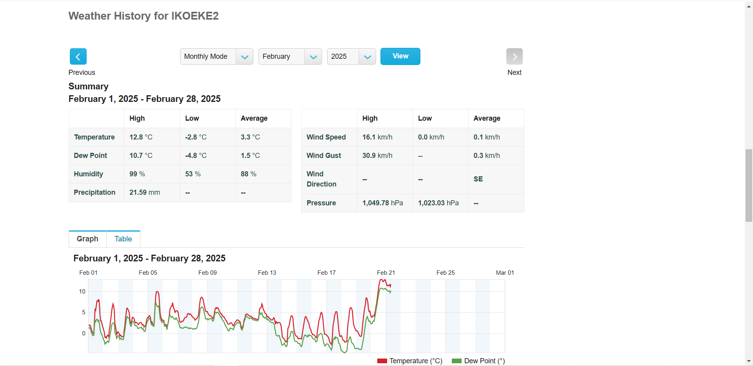Click the Feb 21 temperature peak on graph
This screenshot has height=366, width=753.
[382, 280]
